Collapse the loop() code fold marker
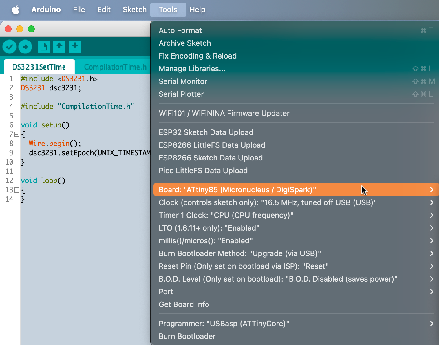This screenshot has height=345, width=439. (x=17, y=190)
